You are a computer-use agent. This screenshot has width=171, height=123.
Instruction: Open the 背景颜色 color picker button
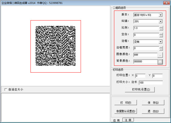coord(160,62)
